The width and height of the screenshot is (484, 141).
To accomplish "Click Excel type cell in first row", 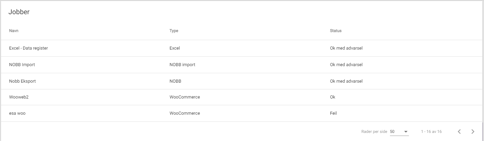I will (175, 48).
